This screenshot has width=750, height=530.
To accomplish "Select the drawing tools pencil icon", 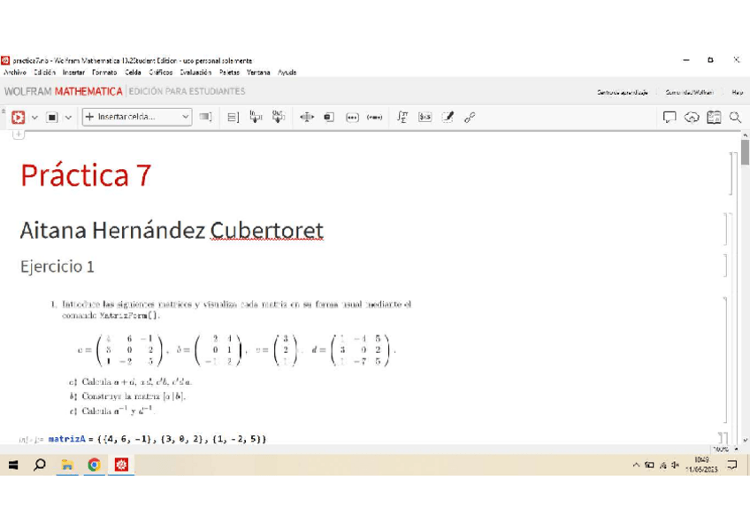I will [448, 117].
